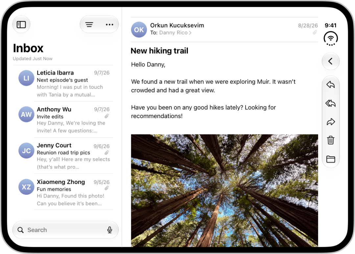Toggle the sidebar panel icon
This screenshot has height=254, width=355.
pyautogui.click(x=21, y=24)
